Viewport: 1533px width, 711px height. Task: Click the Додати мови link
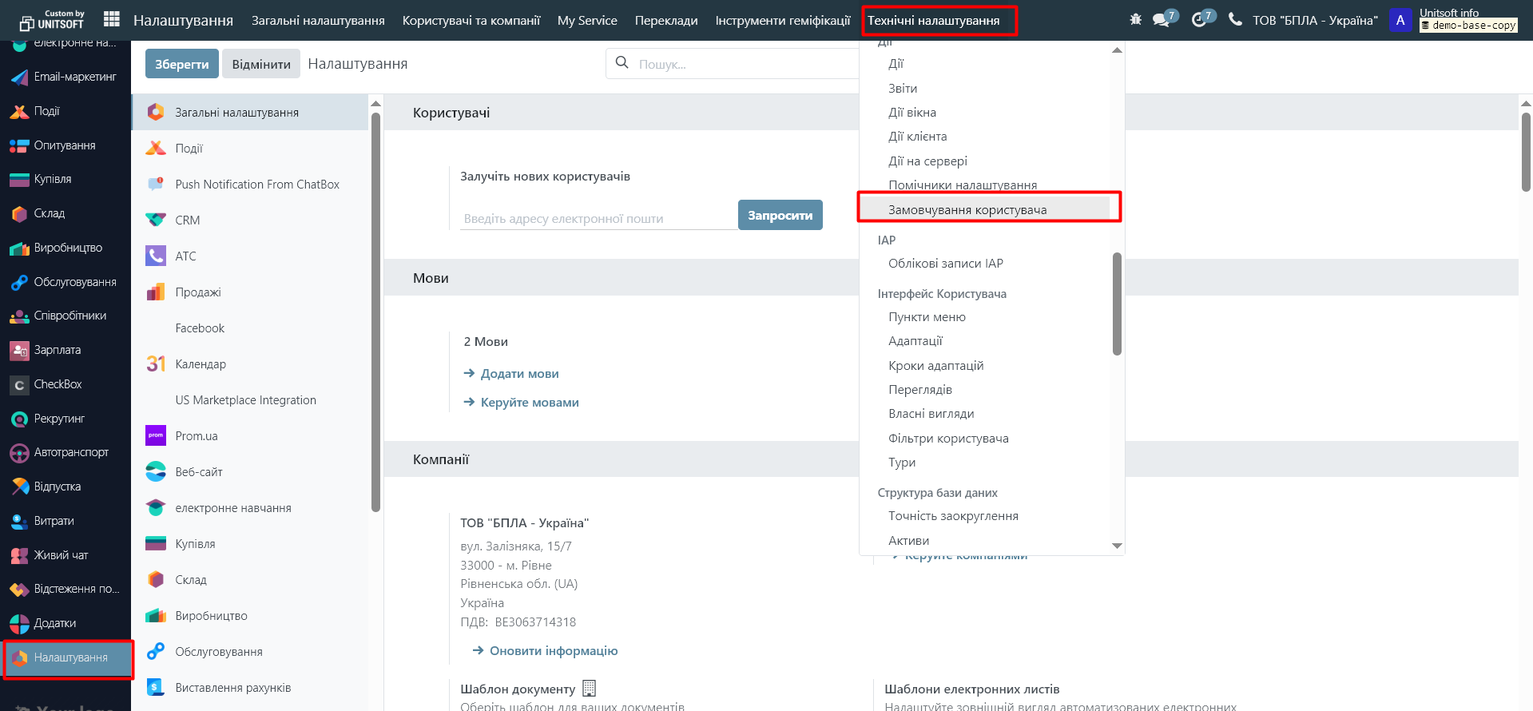coord(519,374)
